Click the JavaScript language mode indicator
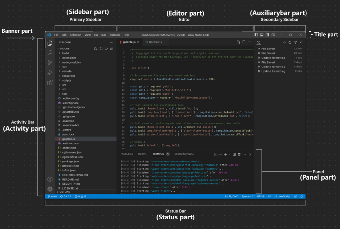Image resolution: width=340 pixels, height=229 pixels. click(x=282, y=196)
